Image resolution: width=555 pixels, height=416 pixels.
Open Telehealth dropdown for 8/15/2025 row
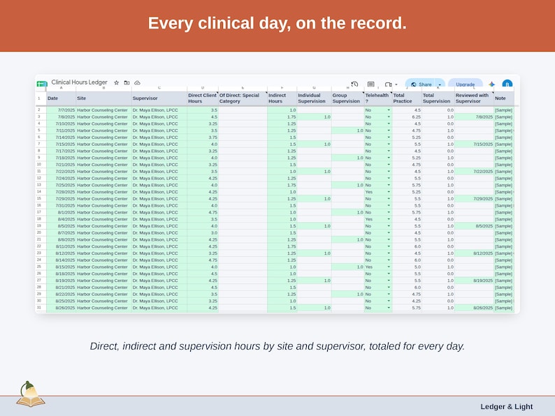tap(389, 267)
